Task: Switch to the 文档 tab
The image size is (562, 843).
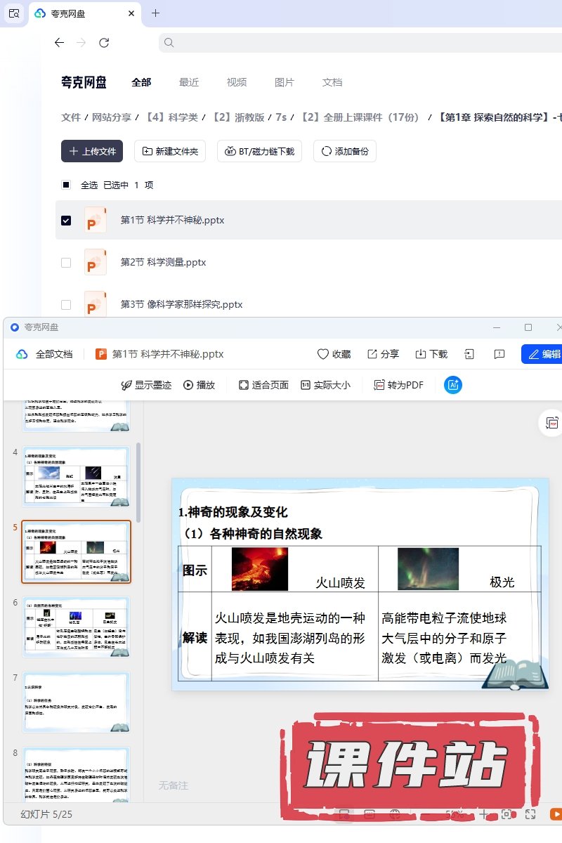Action: click(x=332, y=82)
